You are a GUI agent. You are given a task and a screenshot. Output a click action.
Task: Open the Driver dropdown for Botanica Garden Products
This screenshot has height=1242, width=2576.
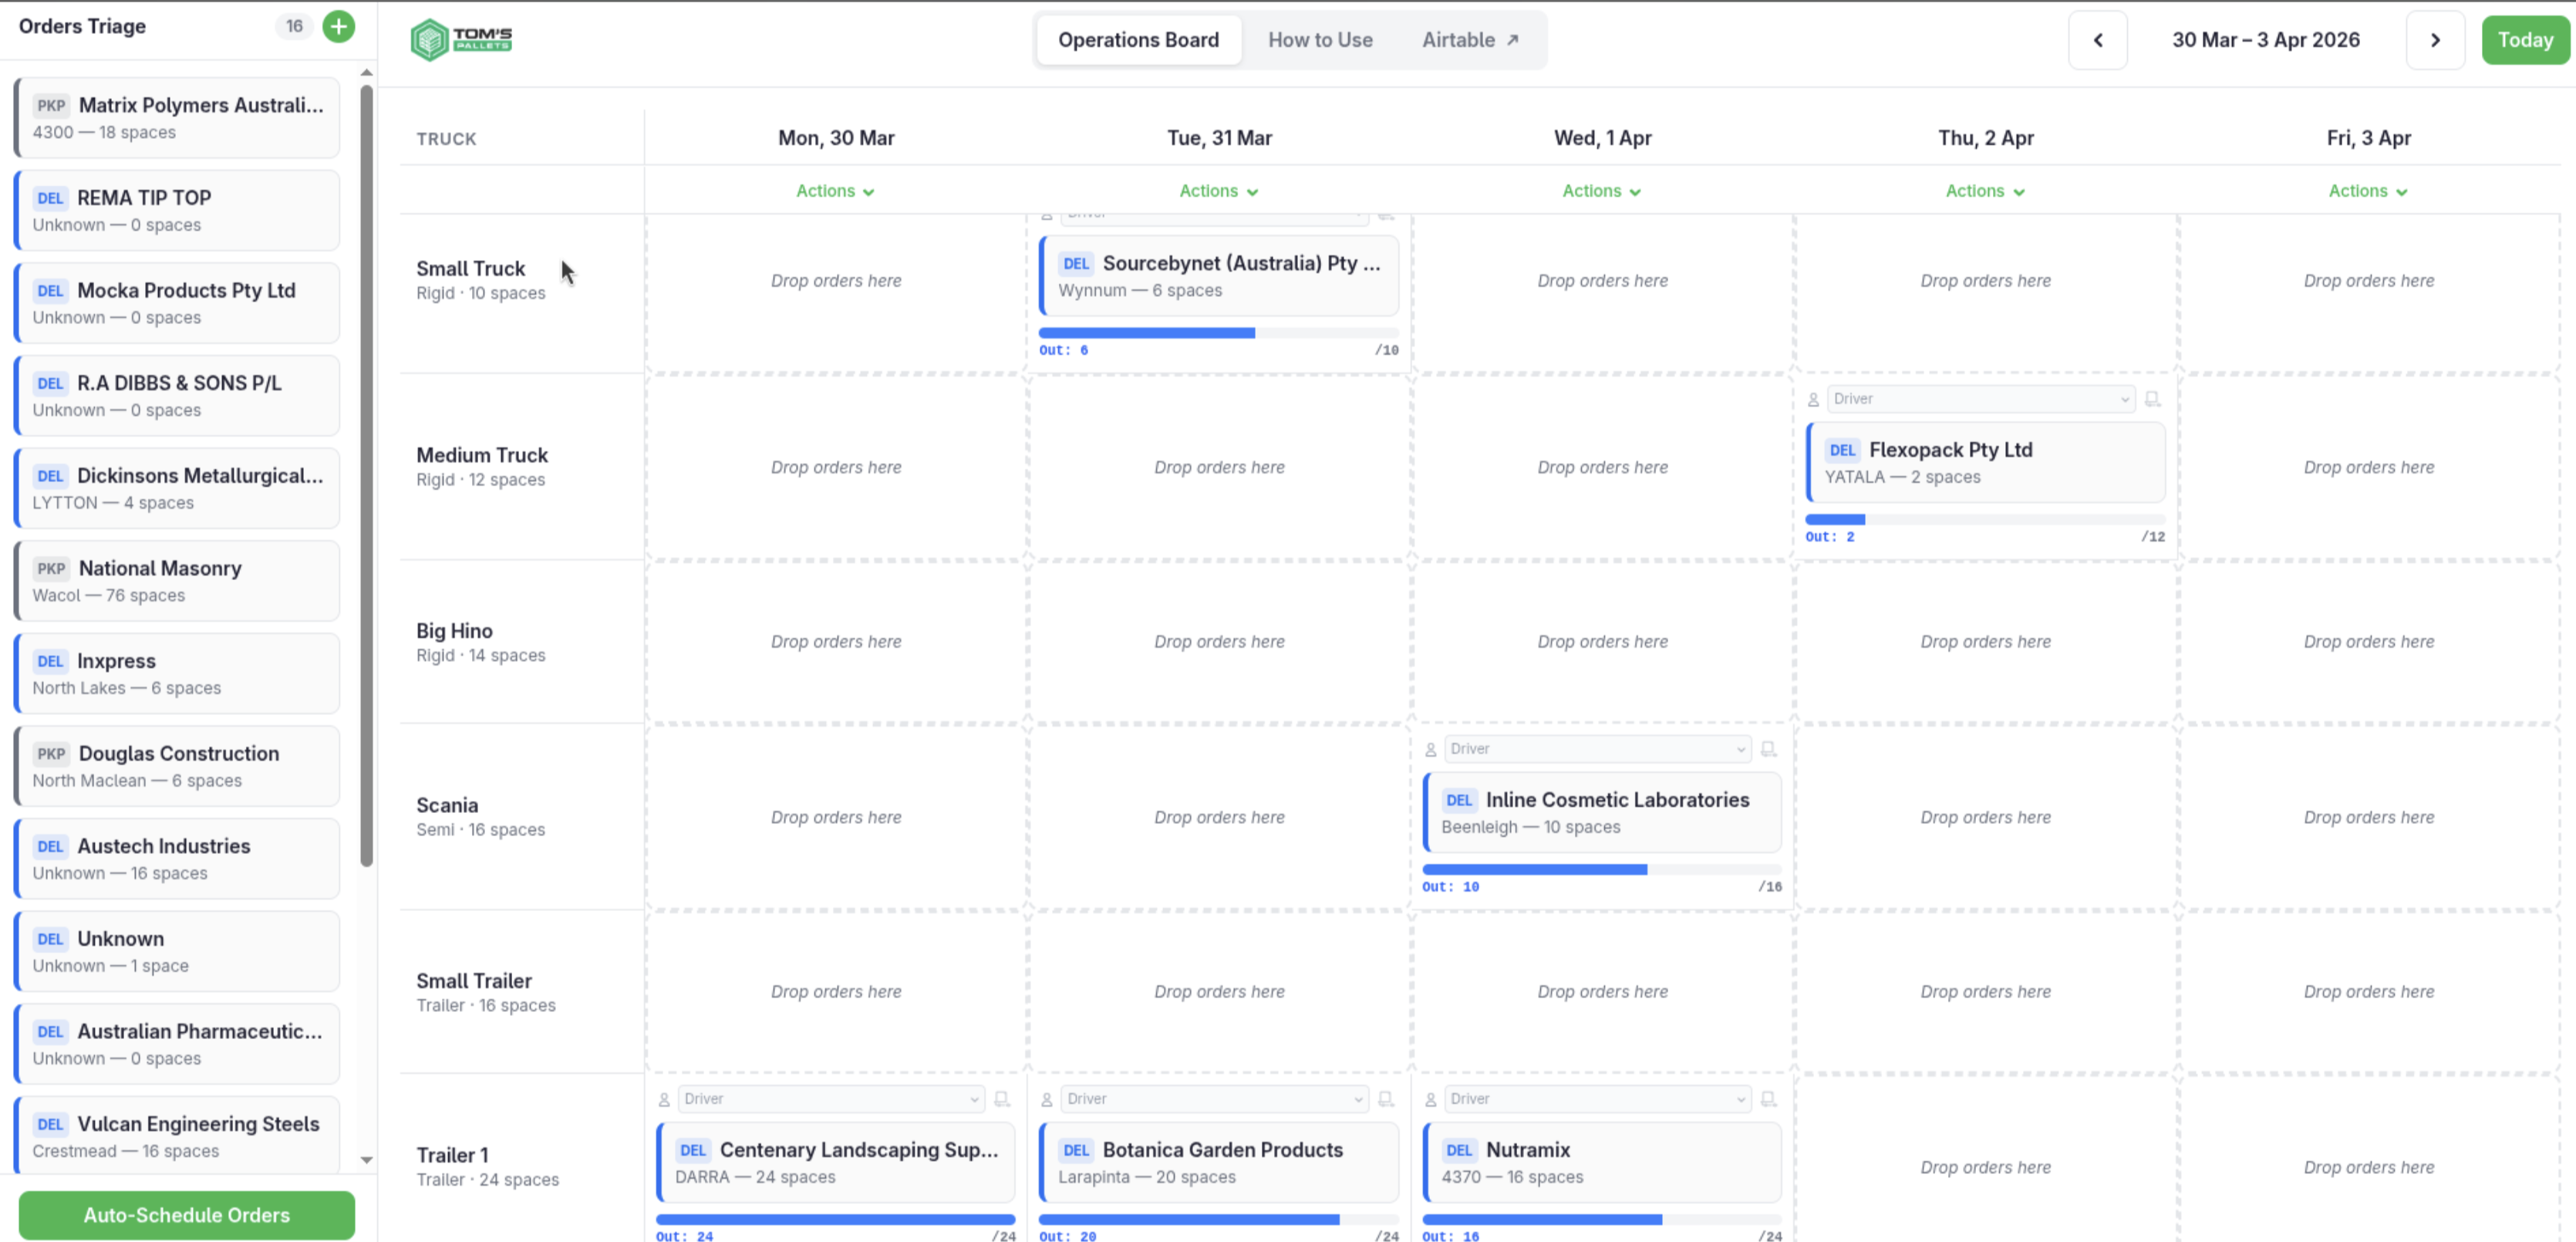pyautogui.click(x=1214, y=1099)
